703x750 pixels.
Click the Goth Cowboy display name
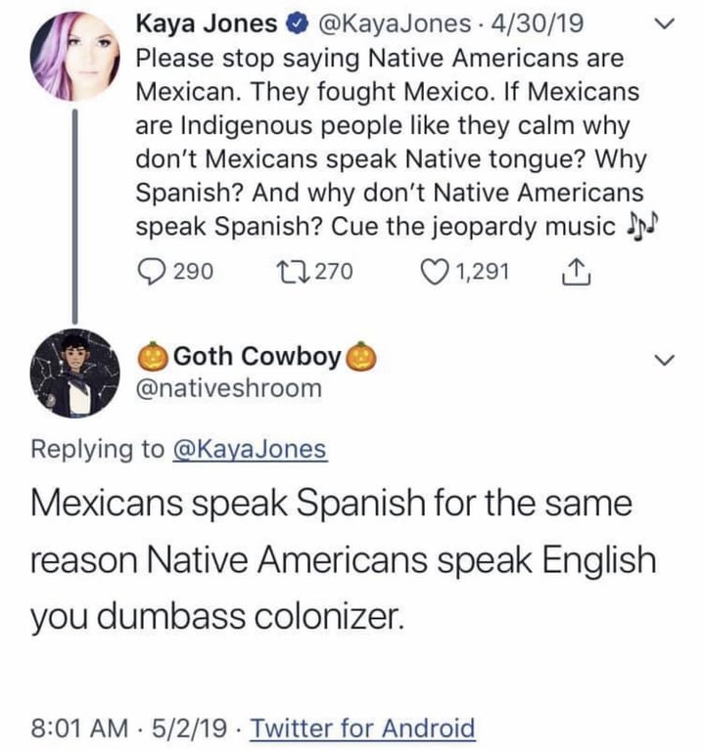click(x=258, y=357)
